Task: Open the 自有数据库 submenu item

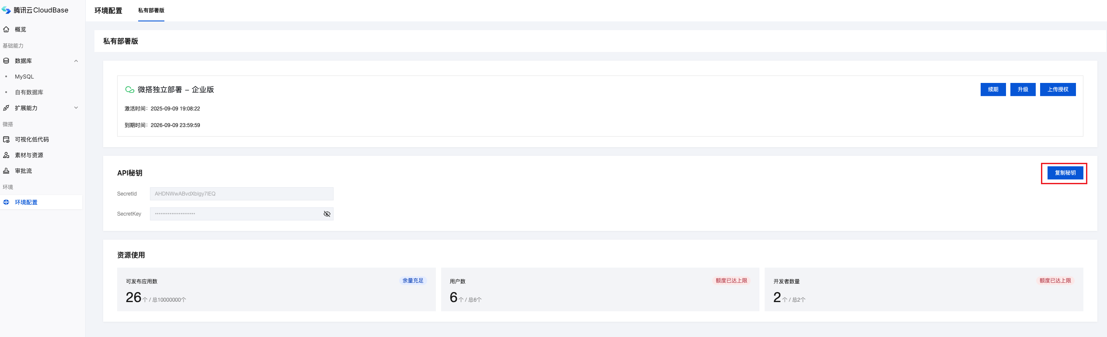Action: (29, 92)
